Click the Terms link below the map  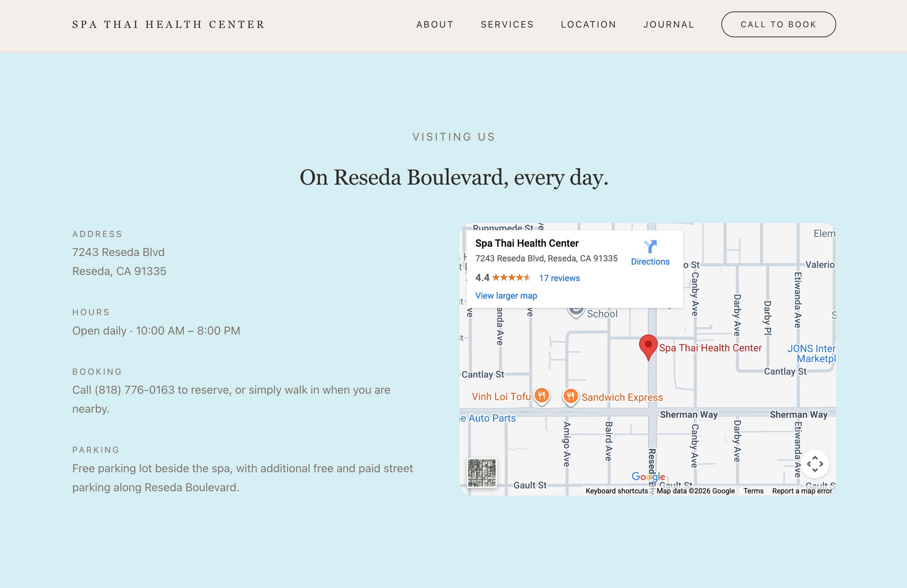[753, 491]
